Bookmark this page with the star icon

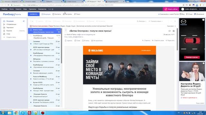pyautogui.click(x=183, y=5)
